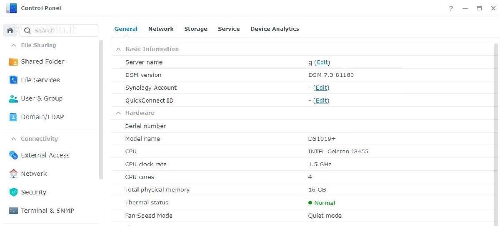Open User & Group icon
The height and width of the screenshot is (226, 500).
click(13, 98)
